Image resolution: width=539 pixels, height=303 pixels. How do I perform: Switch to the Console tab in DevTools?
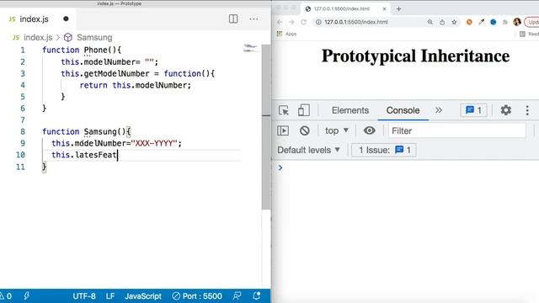point(403,110)
